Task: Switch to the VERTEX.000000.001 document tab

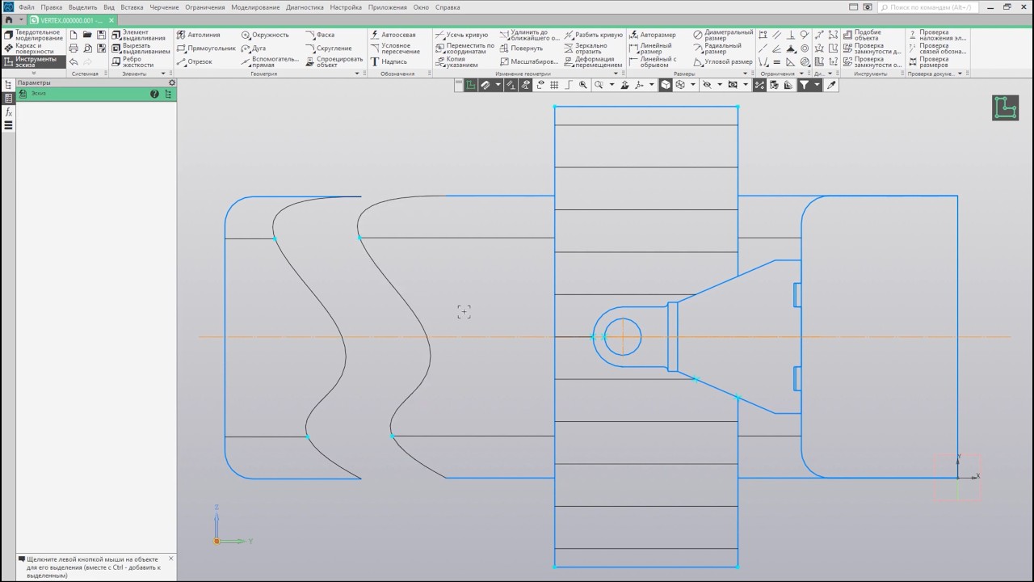Action: click(73, 19)
